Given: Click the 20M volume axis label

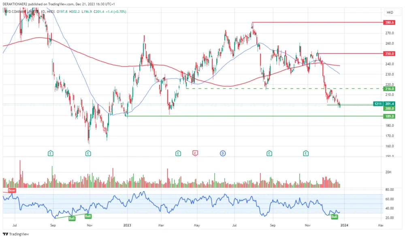Looking at the screenshot, I should click(389, 172).
